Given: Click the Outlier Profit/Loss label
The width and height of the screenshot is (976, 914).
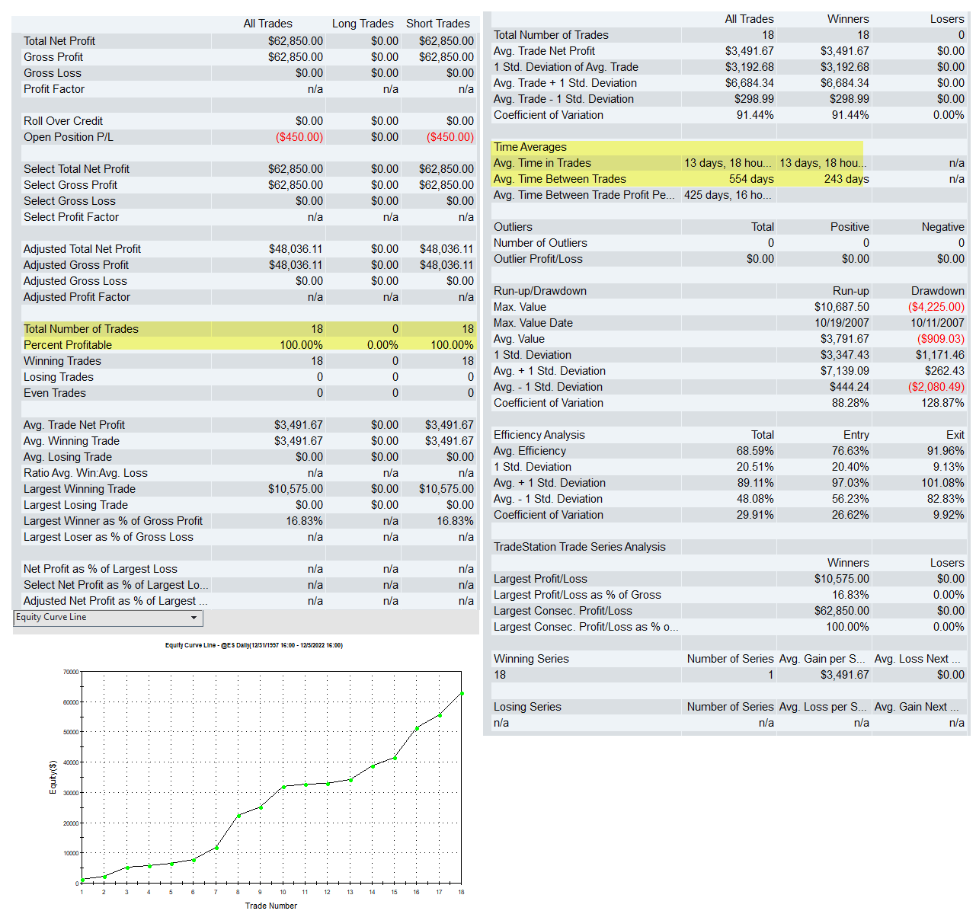Looking at the screenshot, I should pyautogui.click(x=539, y=259).
